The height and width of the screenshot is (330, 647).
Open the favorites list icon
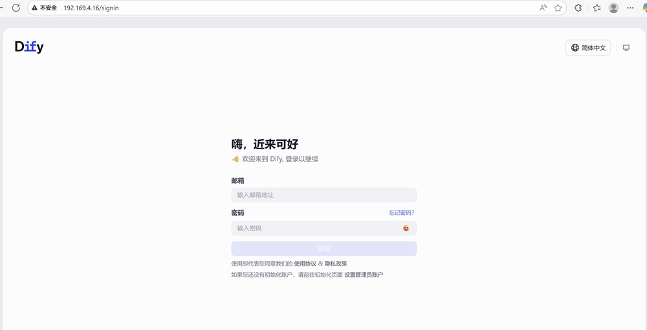(x=597, y=8)
